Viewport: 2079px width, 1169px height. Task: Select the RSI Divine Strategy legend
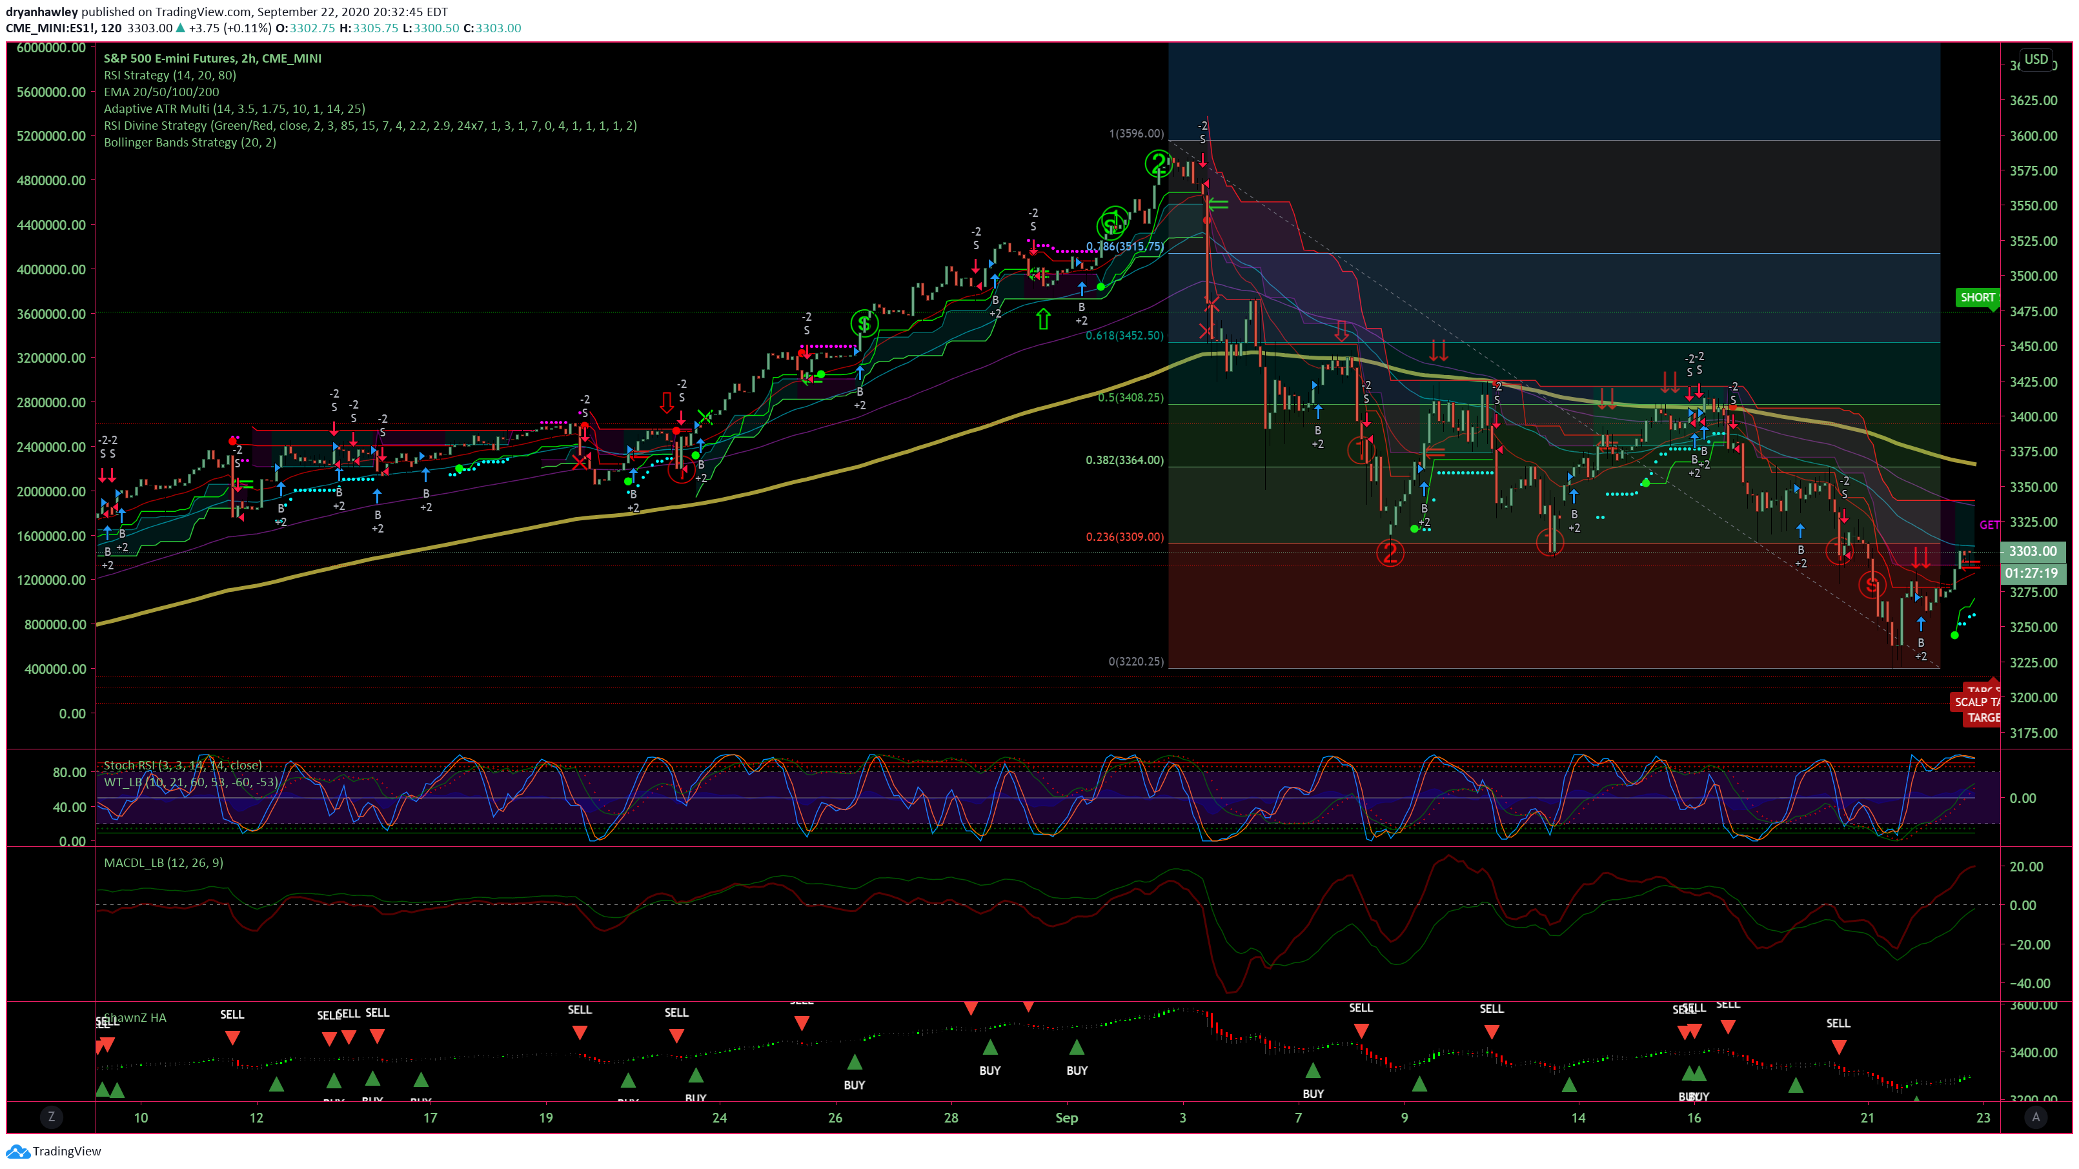tap(370, 125)
